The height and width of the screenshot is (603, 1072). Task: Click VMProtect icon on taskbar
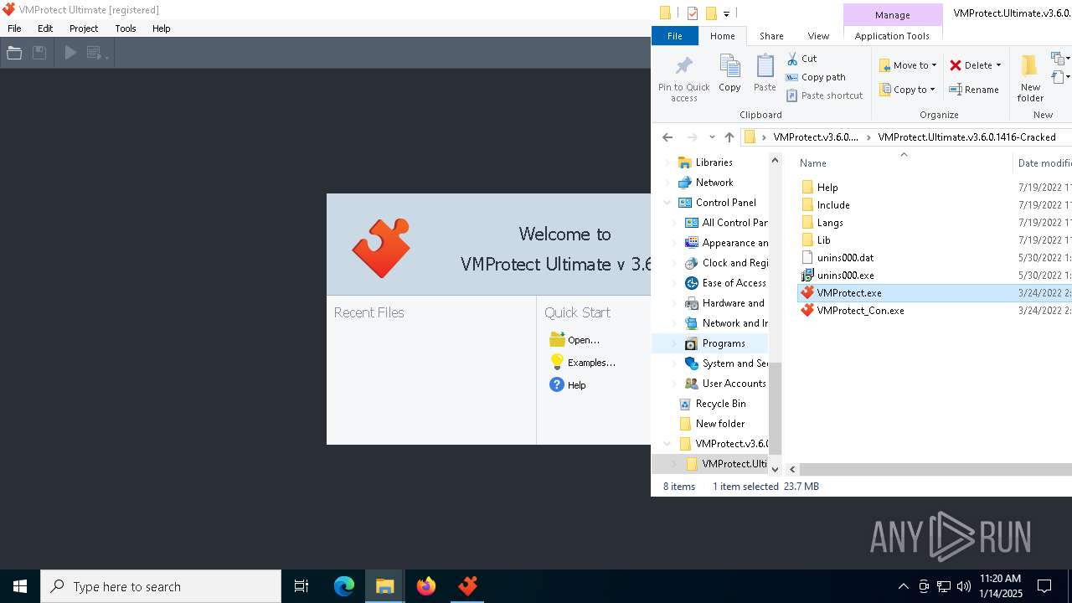(467, 586)
